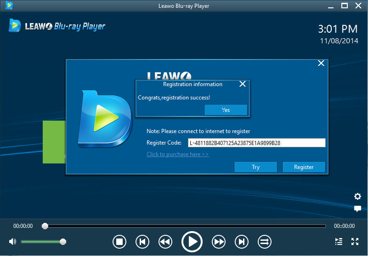Mute audio with the speaker icon

(12, 241)
